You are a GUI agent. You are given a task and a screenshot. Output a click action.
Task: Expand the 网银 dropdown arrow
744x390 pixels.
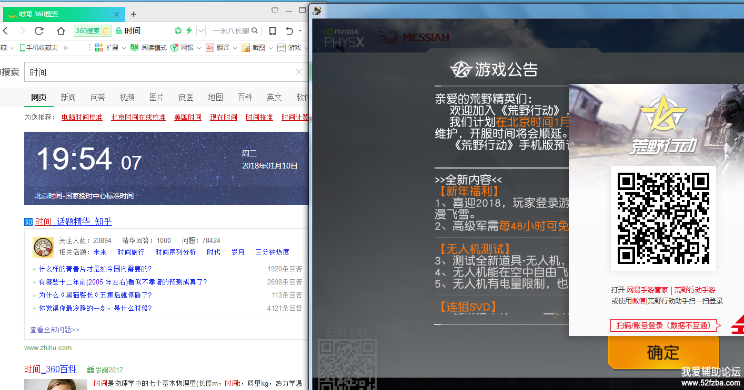pyautogui.click(x=199, y=48)
